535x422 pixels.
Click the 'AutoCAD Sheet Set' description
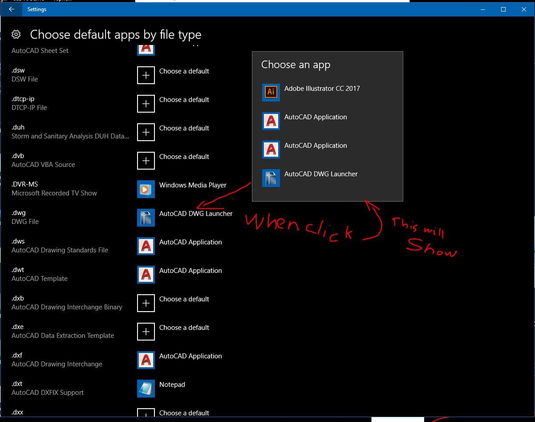pyautogui.click(x=40, y=51)
